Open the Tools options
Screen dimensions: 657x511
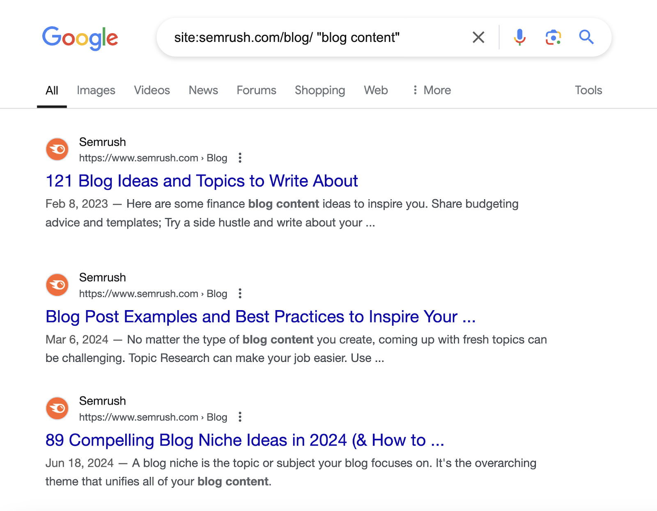tap(589, 90)
